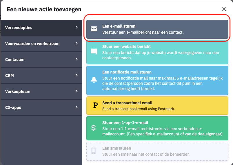233x165 pixels.
Task: Click the dollar sign 1-op-1-e-mail icon
Action: click(x=94, y=128)
